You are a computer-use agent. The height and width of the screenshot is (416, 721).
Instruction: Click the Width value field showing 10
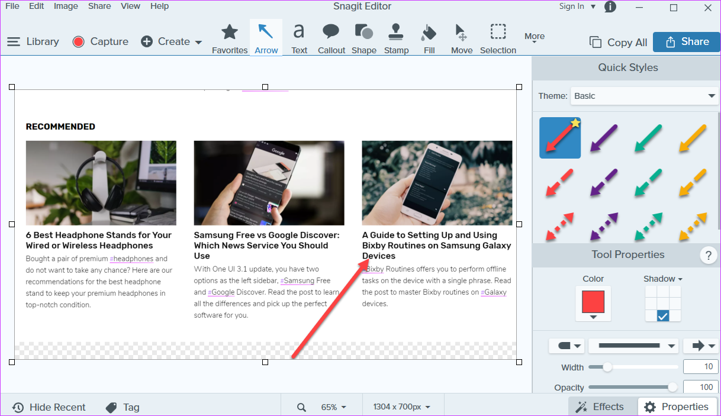(x=701, y=366)
